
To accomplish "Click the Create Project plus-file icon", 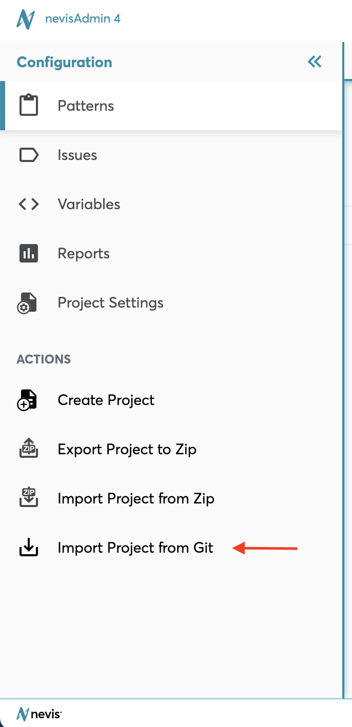I will tap(28, 400).
